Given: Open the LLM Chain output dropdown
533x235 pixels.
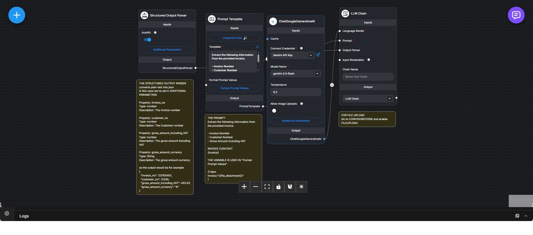Looking at the screenshot, I should tap(368, 99).
